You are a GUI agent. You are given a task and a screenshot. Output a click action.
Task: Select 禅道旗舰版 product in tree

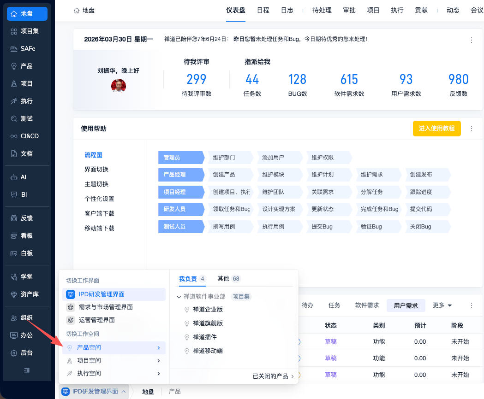point(208,323)
